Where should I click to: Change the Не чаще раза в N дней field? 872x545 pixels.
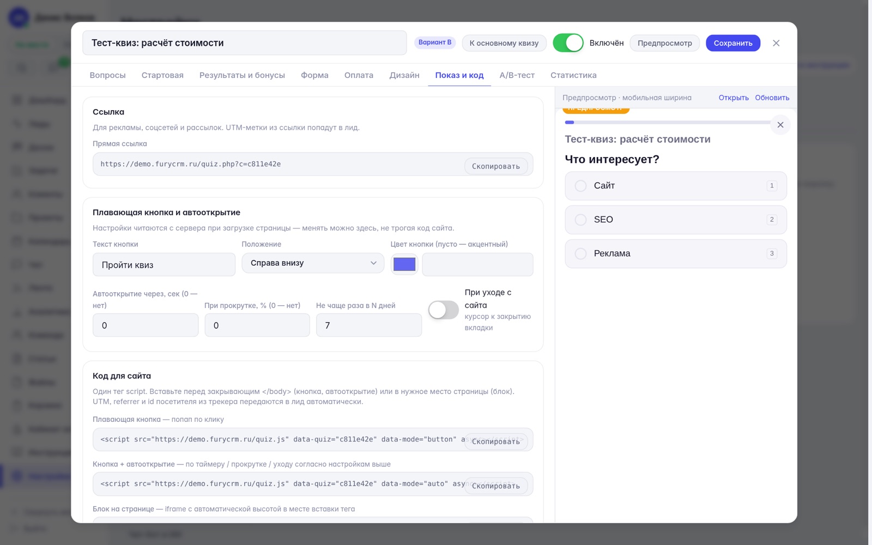[x=369, y=325]
